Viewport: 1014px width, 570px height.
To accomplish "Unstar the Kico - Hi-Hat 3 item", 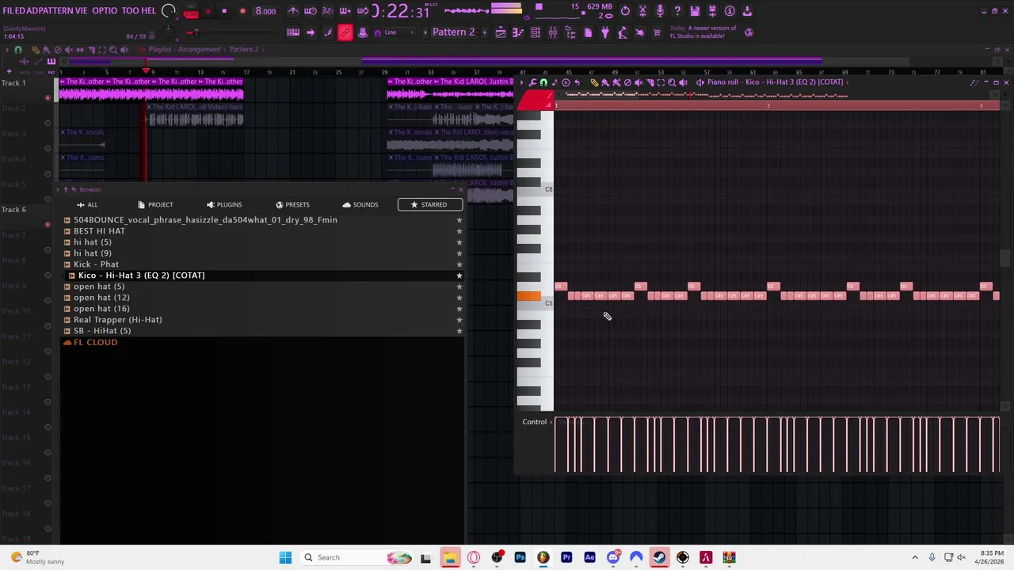I will pyautogui.click(x=459, y=275).
